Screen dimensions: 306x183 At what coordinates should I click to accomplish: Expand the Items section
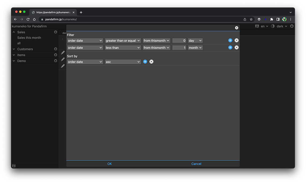[x=14, y=55]
